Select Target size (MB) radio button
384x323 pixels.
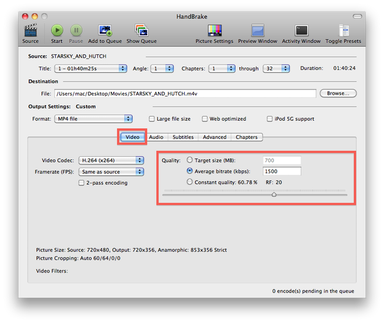tap(189, 160)
